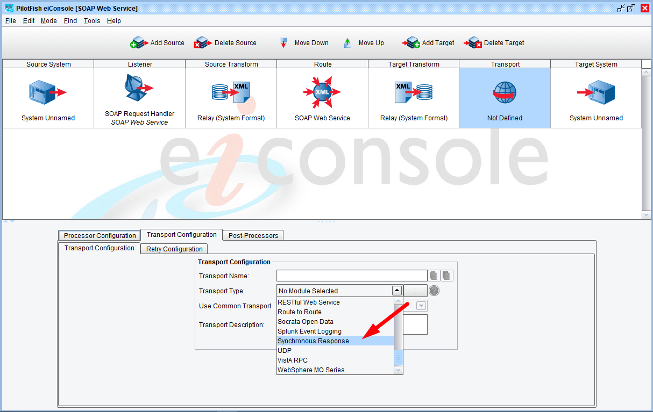653x412 pixels.
Task: Expand the Use Common Transport dropdown
Action: tap(421, 306)
